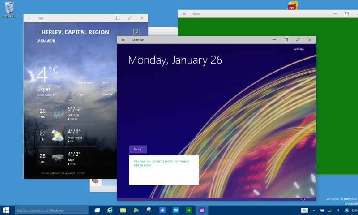The height and width of the screenshot is (215, 358).
Task: Click the Search the web and Windows box
Action: pyautogui.click(x=51, y=210)
